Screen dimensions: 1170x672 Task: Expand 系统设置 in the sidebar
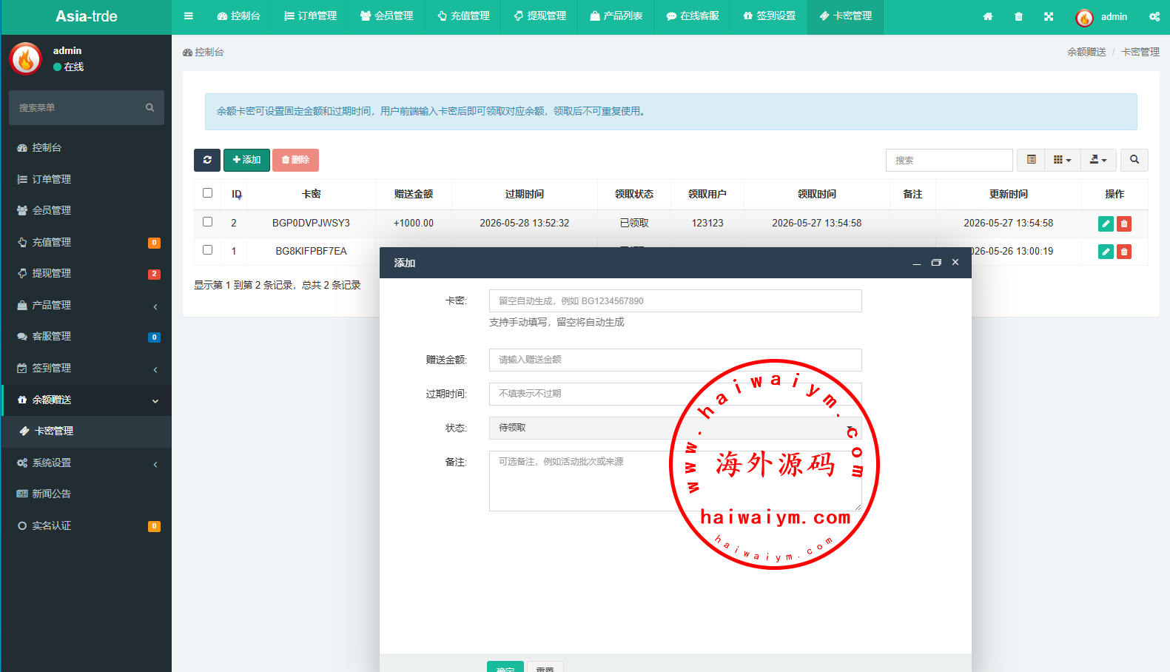87,463
